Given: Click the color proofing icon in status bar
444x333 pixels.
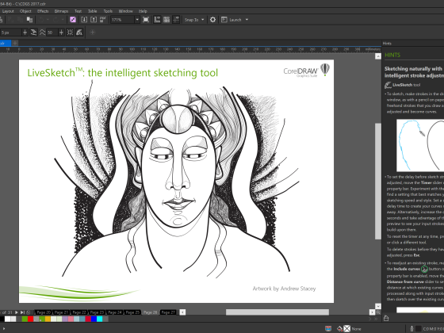Looking at the screenshot, I should pos(328,328).
